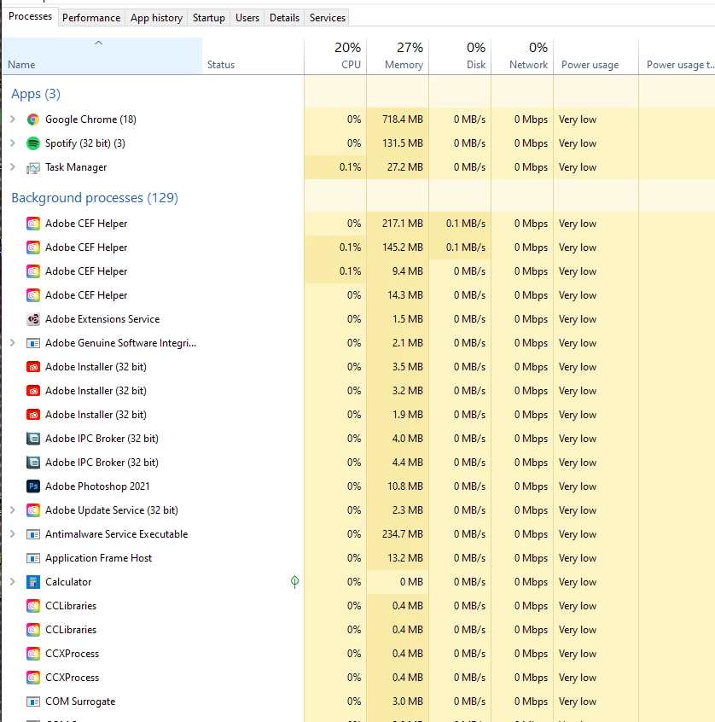The image size is (715, 722).
Task: Expand the Calculator process group
Action: coord(13,582)
